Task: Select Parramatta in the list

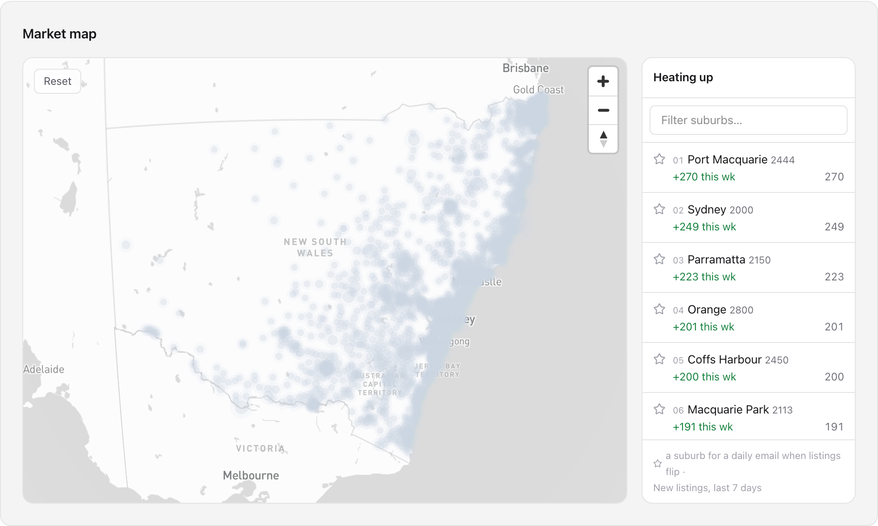Action: point(748,268)
